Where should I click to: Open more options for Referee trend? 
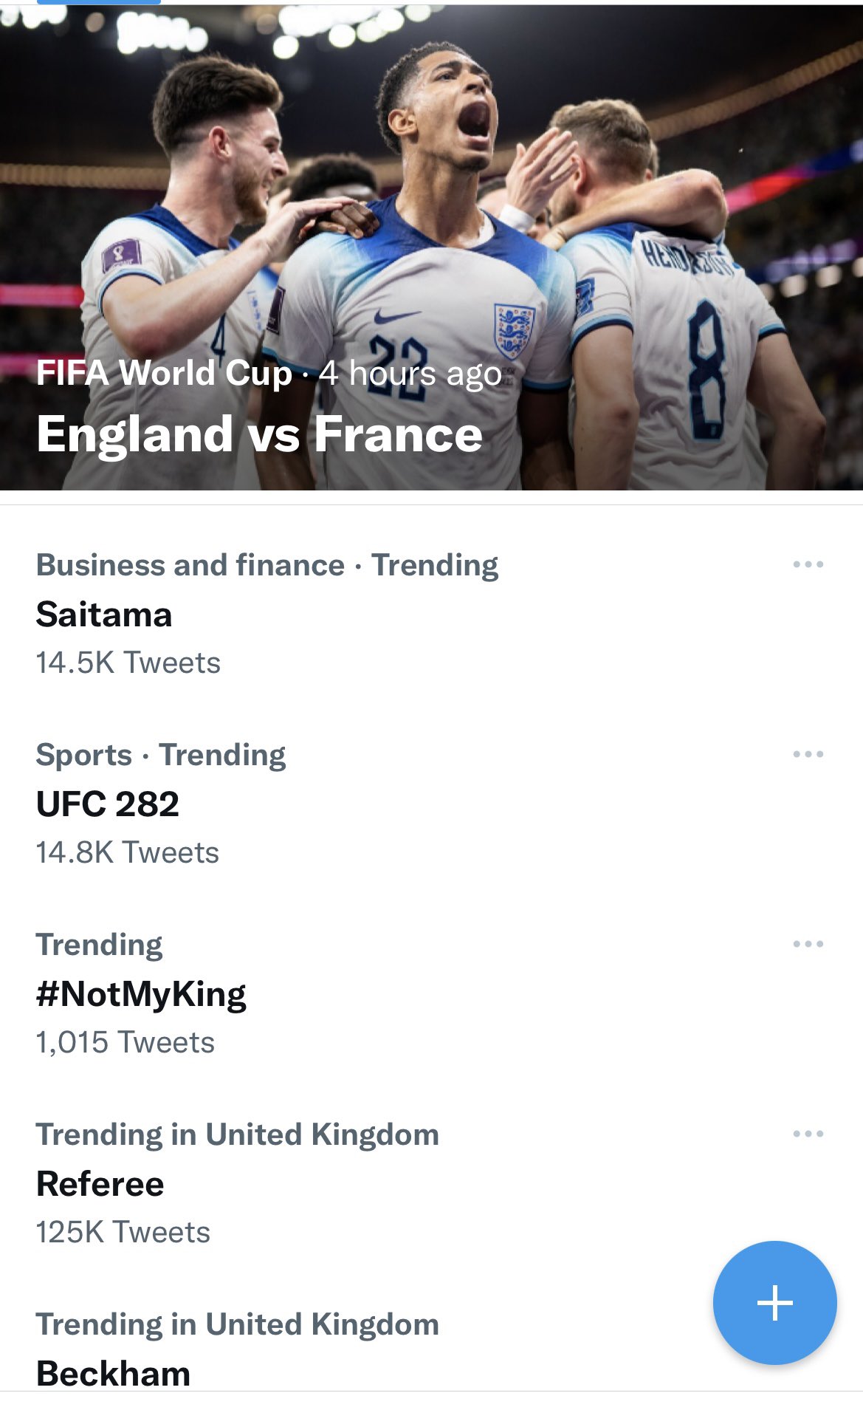tap(808, 1134)
